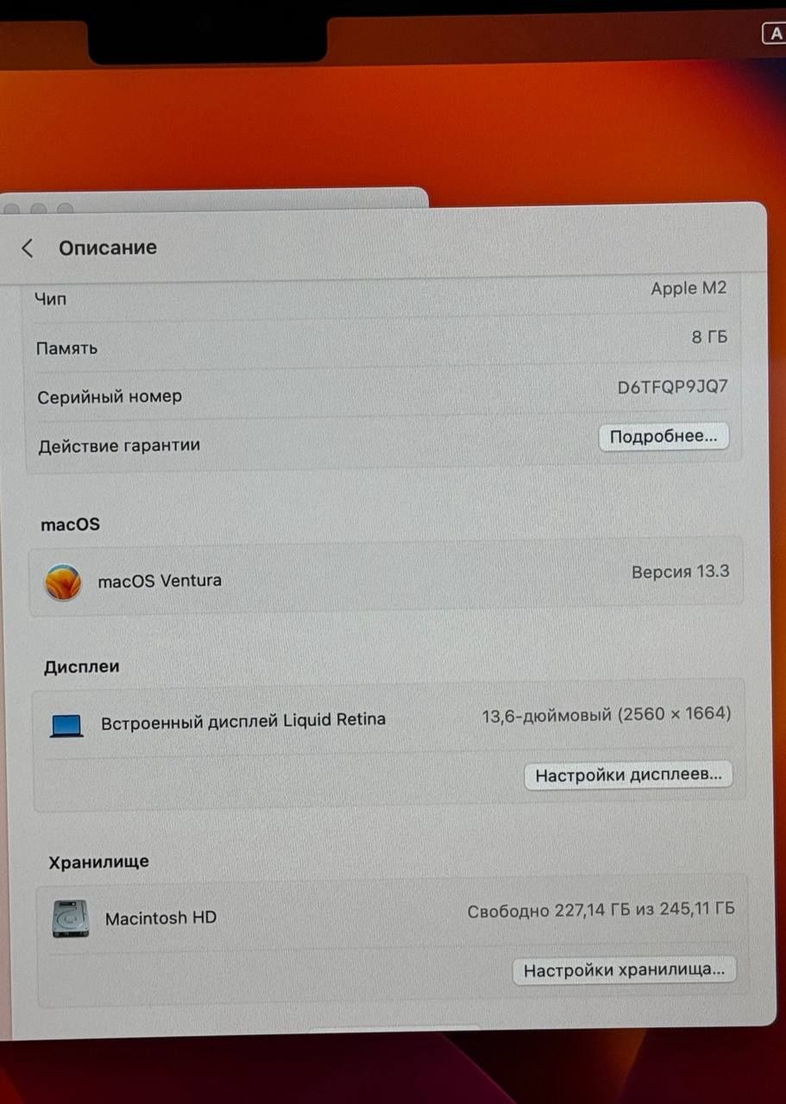Viewport: 786px width, 1104px height.
Task: Open Настройки дисплеев… button
Action: [x=628, y=775]
